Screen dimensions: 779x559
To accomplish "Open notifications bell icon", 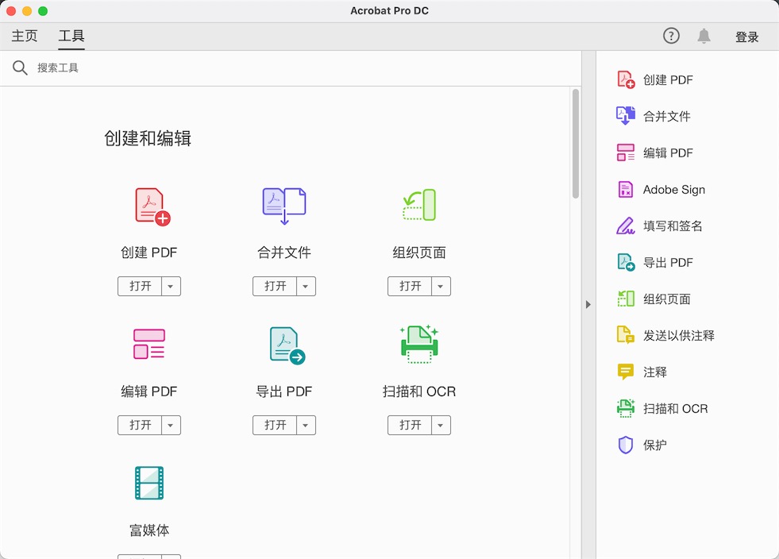I will [x=704, y=36].
